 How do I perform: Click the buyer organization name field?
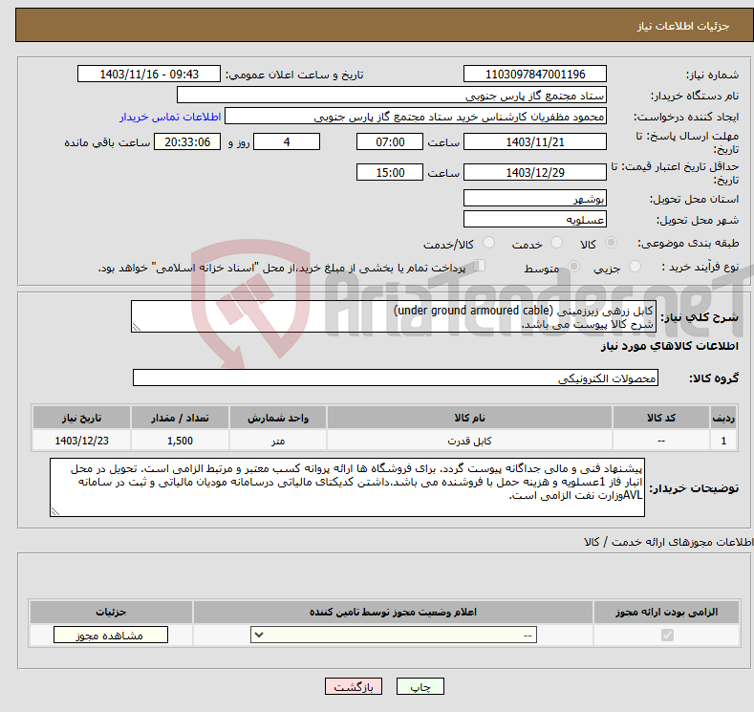[x=392, y=96]
